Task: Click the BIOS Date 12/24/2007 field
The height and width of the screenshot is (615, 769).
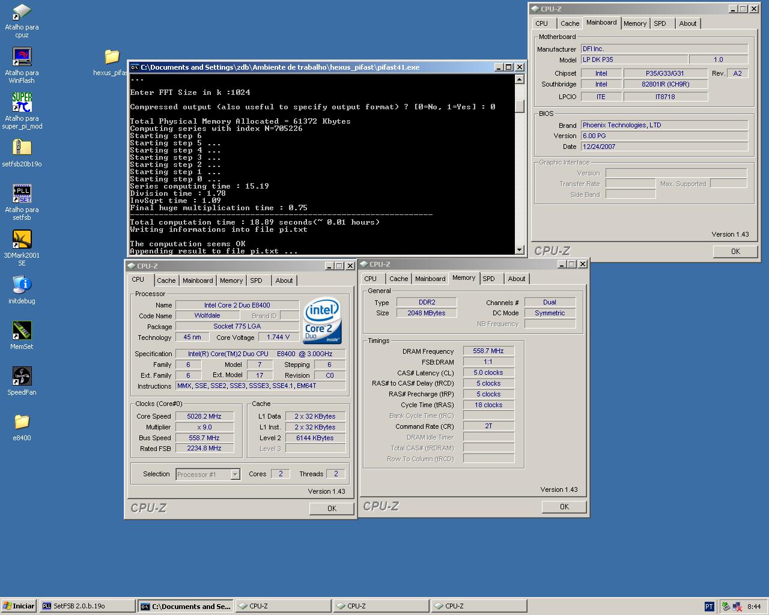Action: (664, 147)
